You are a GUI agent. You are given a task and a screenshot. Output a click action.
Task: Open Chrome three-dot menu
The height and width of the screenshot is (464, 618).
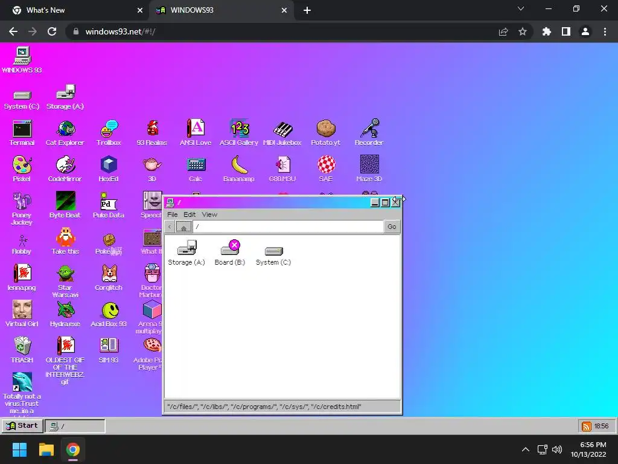click(x=605, y=31)
